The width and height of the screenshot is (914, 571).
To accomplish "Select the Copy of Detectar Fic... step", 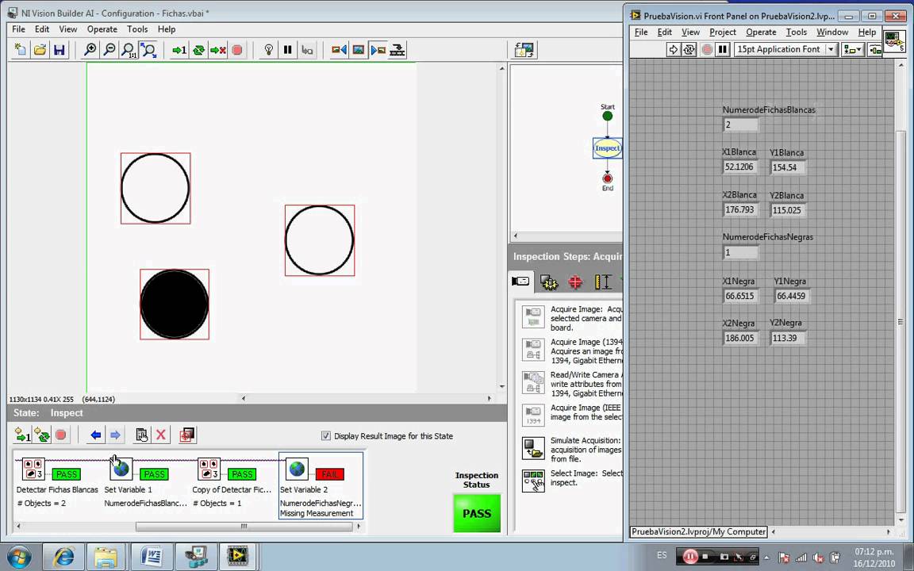I will point(233,485).
